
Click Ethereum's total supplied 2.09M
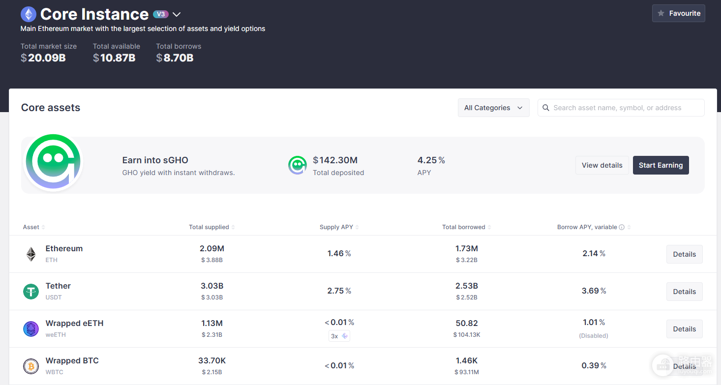tap(212, 249)
